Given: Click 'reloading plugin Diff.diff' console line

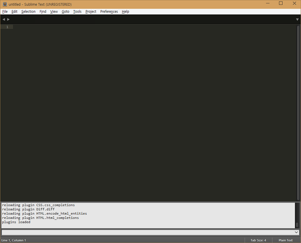Looking at the screenshot, I should point(28,209).
